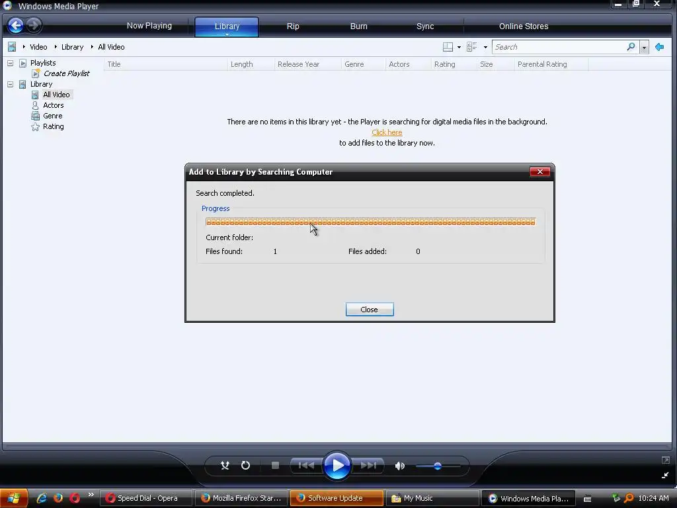This screenshot has width=677, height=508.
Task: Click the forward navigation arrow
Action: point(34,26)
